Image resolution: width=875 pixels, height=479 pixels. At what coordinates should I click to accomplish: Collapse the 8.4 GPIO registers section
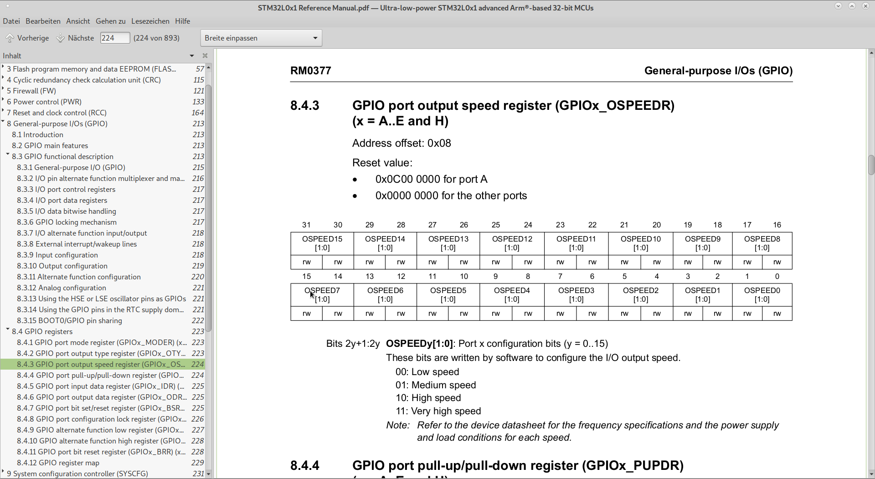tap(8, 329)
